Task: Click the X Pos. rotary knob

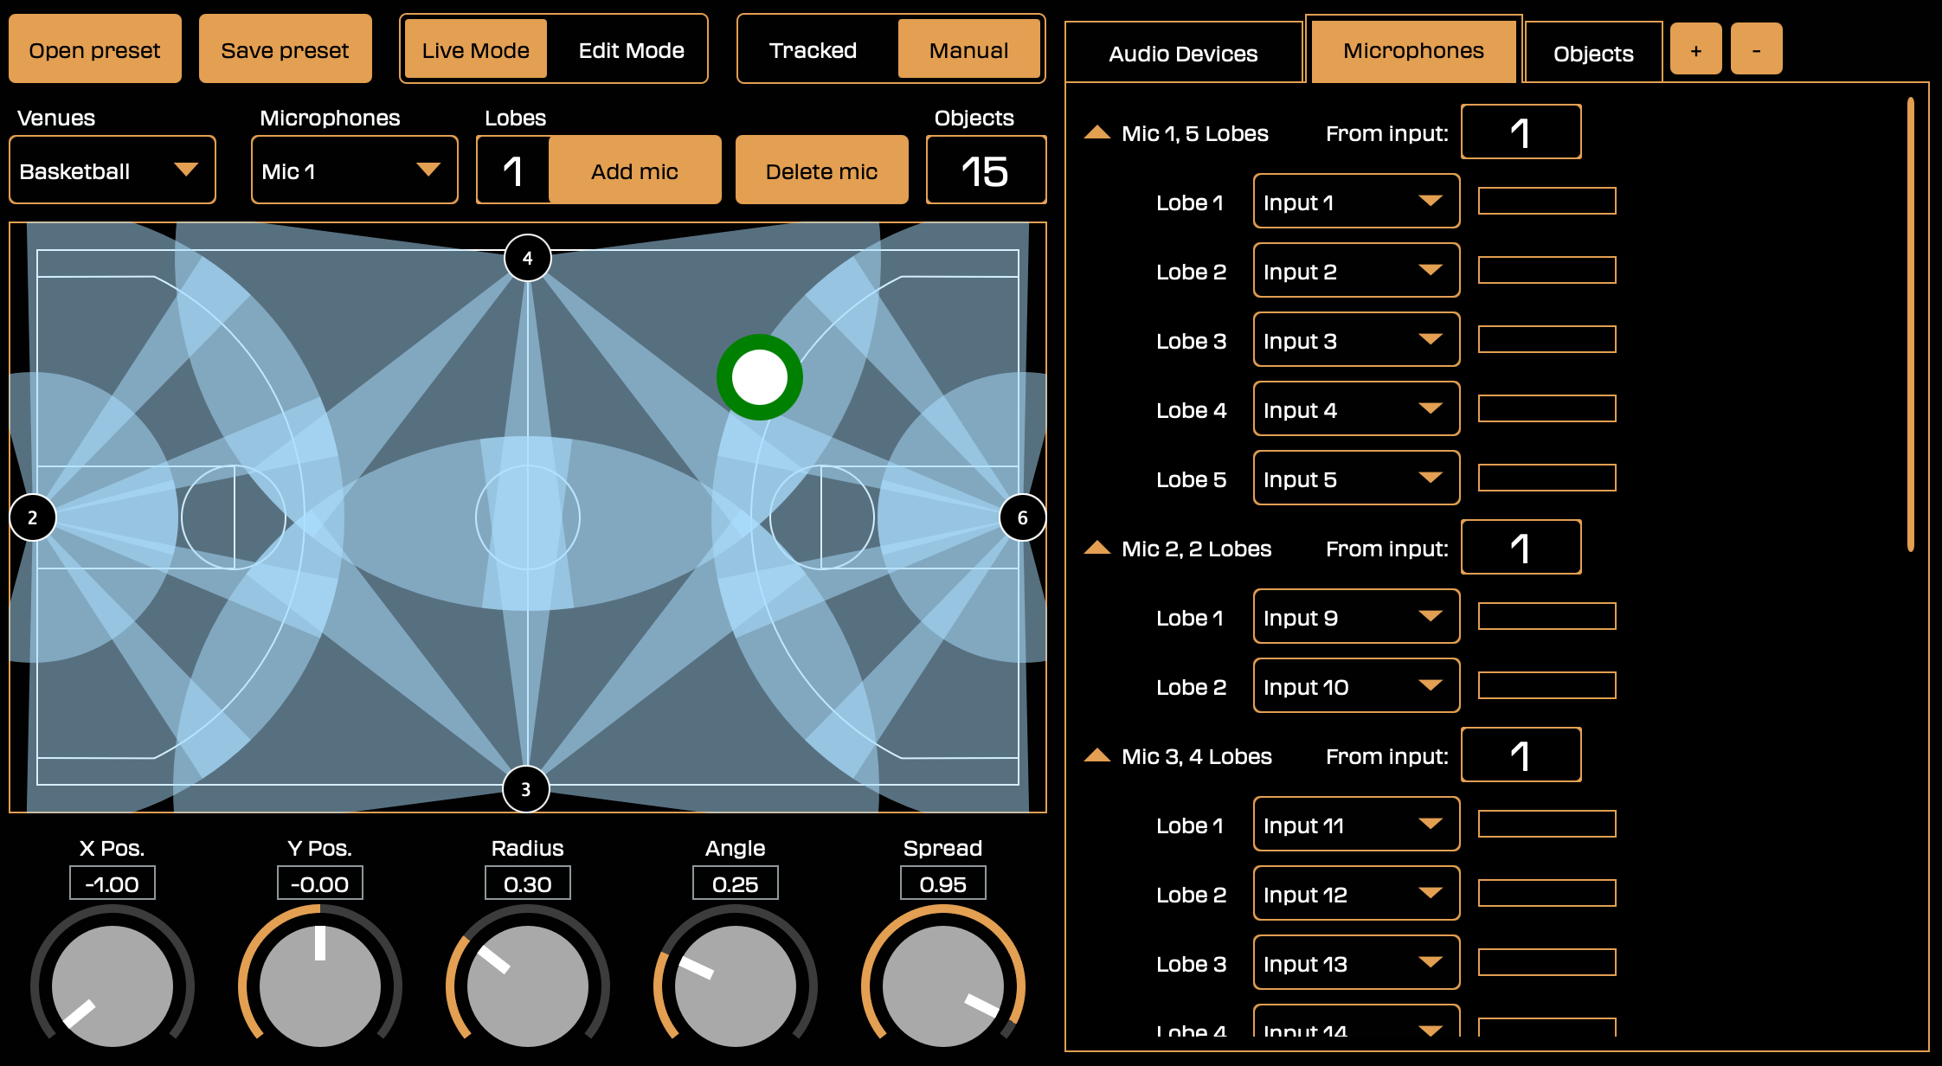Action: (113, 986)
